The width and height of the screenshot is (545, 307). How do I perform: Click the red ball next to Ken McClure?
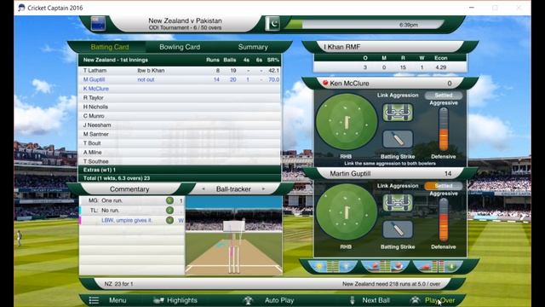point(325,83)
